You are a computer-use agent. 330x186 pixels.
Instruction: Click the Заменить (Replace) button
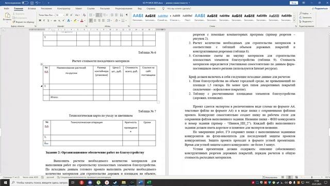point(305,18)
